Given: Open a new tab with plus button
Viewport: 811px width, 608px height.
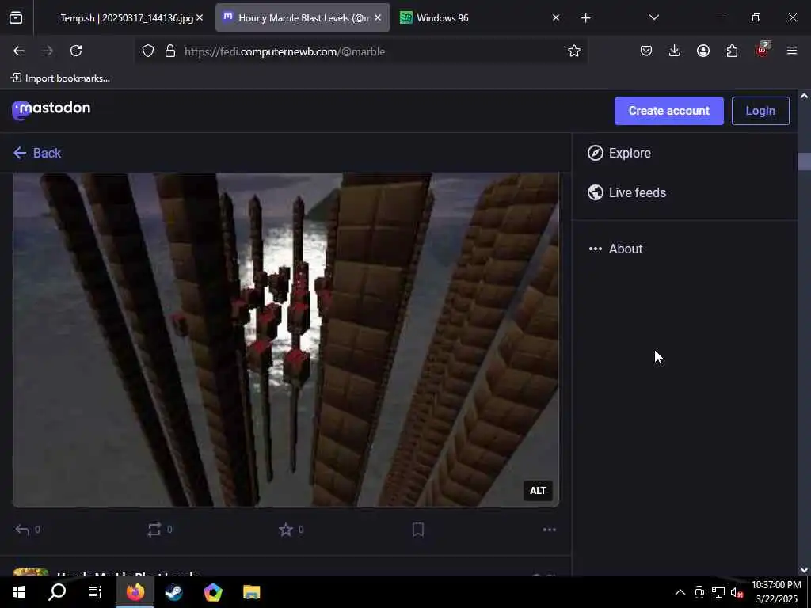Looking at the screenshot, I should pyautogui.click(x=585, y=18).
